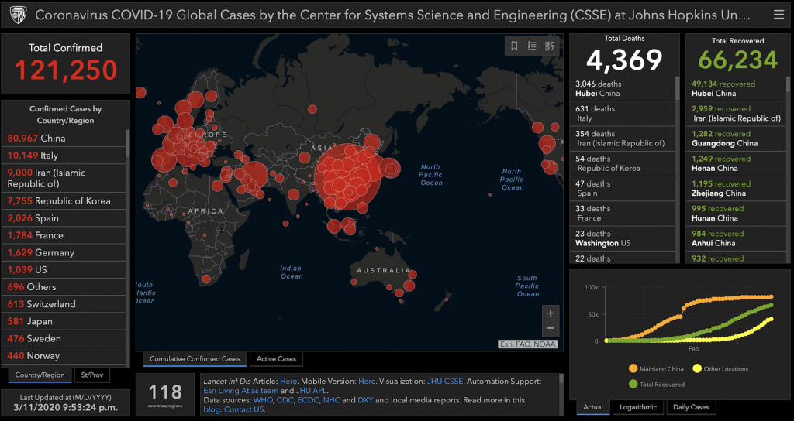Open the Mobile Version Here link
Viewport: 794px width, 421px height.
[367, 381]
